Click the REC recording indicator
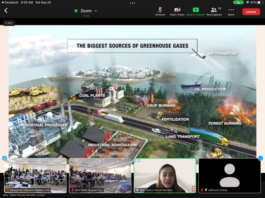Screen dimensions: 265x198 (x=9, y=23)
